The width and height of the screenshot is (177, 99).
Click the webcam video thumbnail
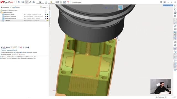point(161,86)
